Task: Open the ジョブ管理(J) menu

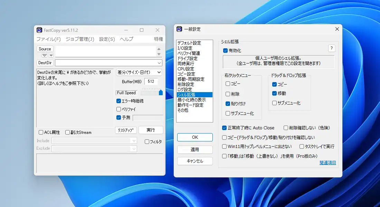Action: (80, 39)
